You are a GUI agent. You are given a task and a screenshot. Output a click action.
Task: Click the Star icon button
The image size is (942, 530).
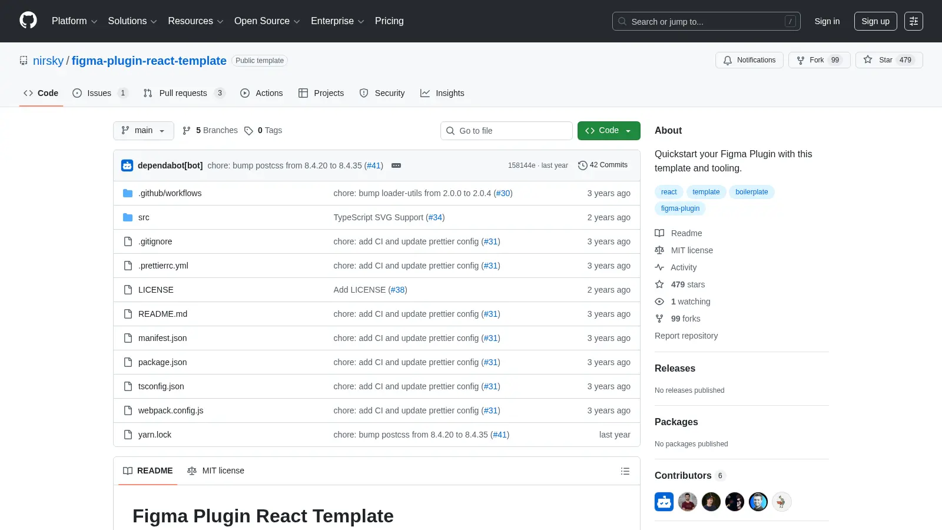click(x=889, y=60)
